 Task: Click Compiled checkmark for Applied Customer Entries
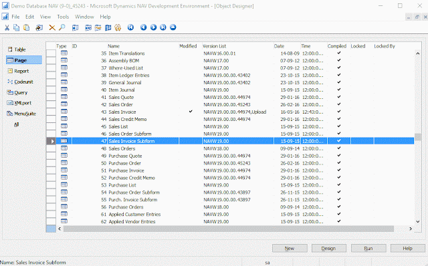[x=339, y=214]
